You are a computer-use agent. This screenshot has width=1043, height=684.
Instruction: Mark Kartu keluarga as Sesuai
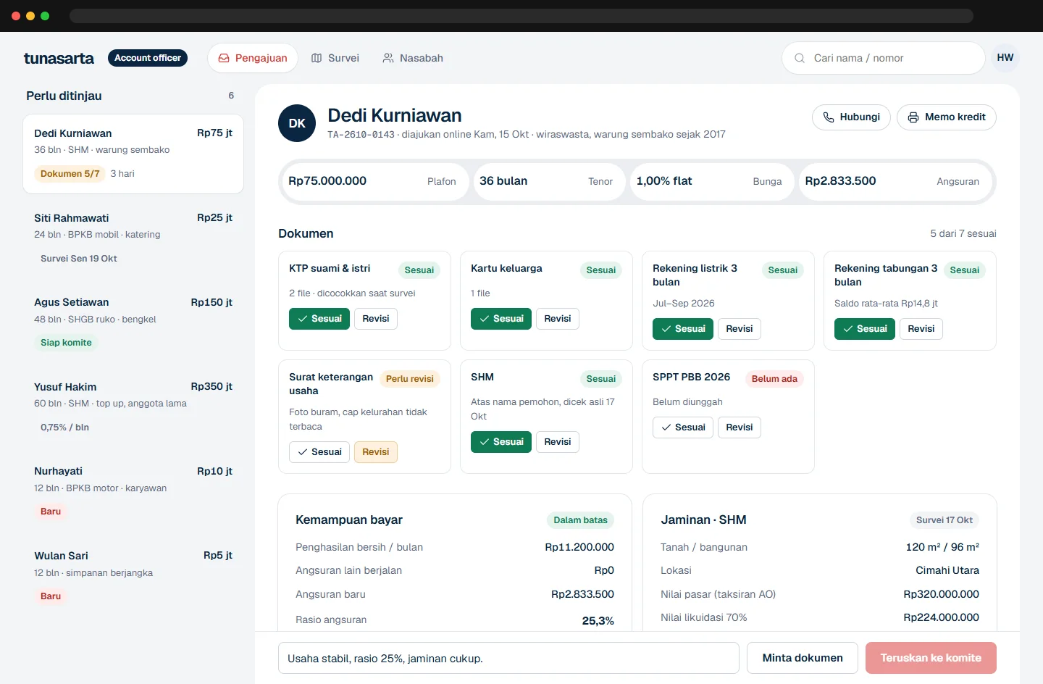coord(501,319)
